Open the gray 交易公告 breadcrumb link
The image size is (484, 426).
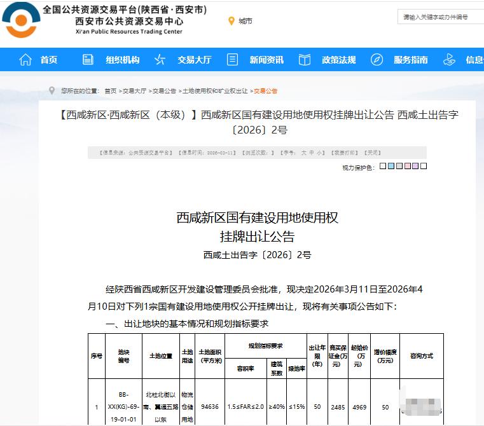click(x=164, y=91)
